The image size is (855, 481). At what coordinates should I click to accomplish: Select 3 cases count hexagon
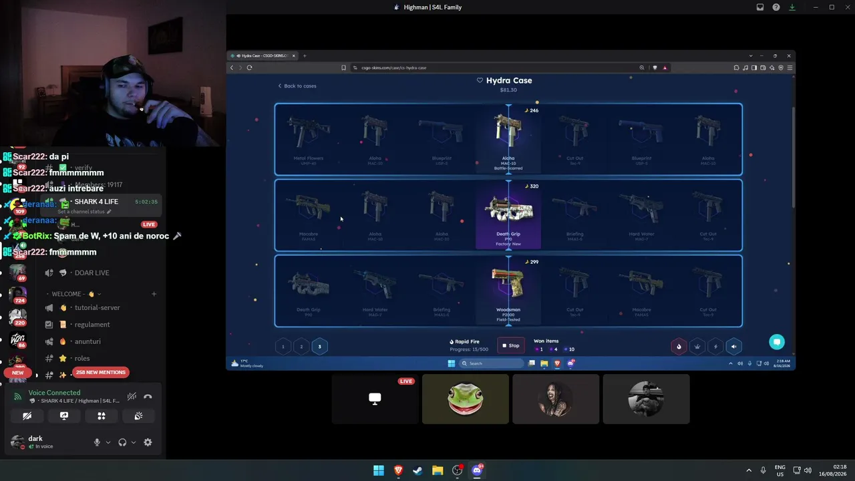pos(319,346)
